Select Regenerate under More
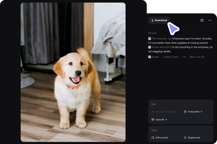This screenshot has height=144, width=217. [x=192, y=138]
